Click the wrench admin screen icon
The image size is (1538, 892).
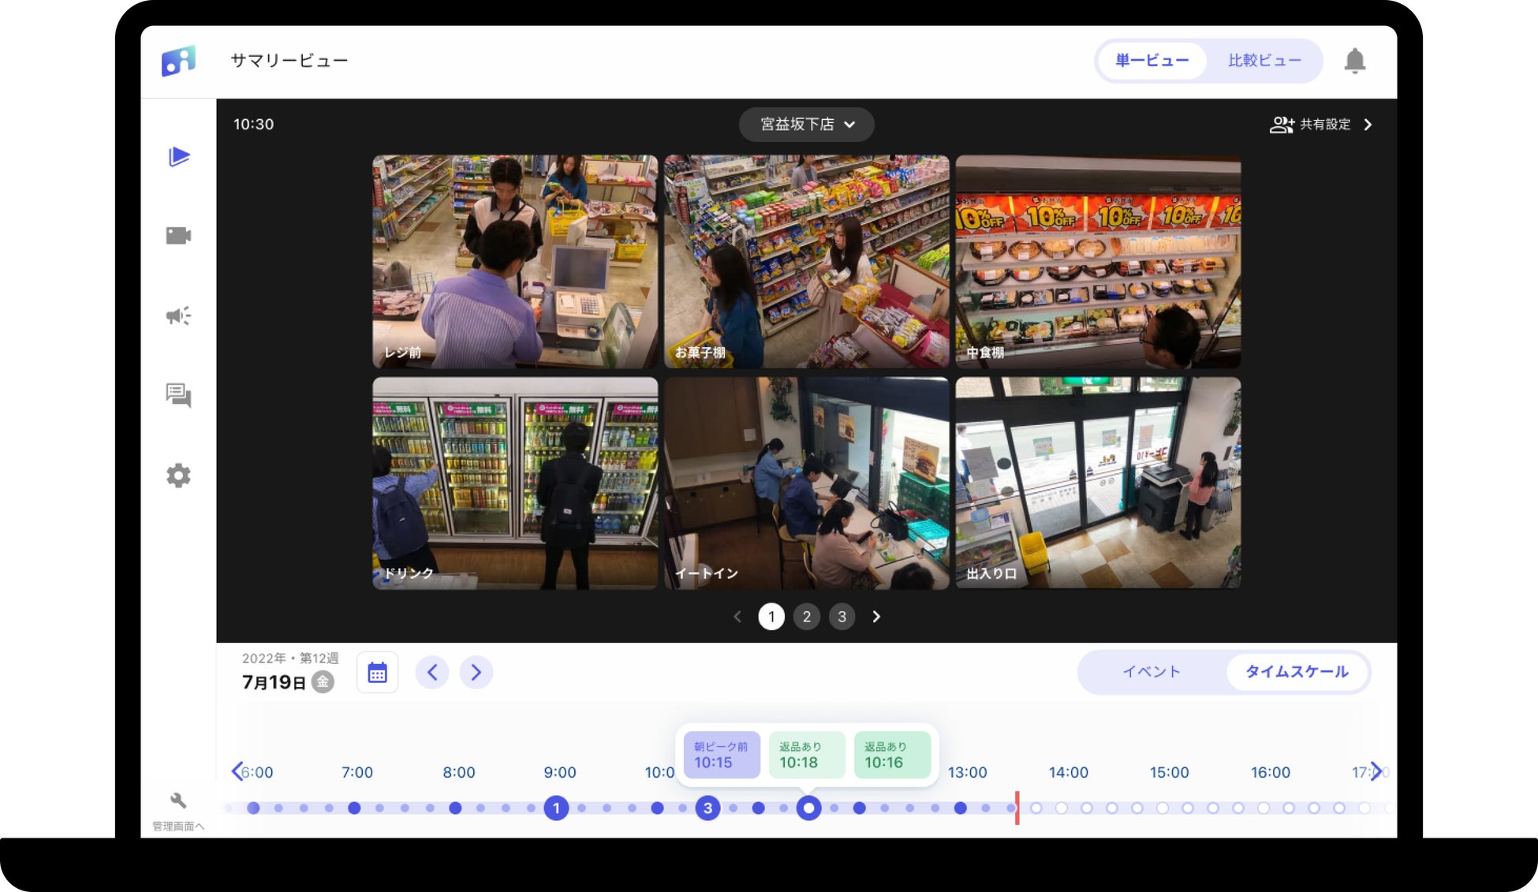(178, 801)
